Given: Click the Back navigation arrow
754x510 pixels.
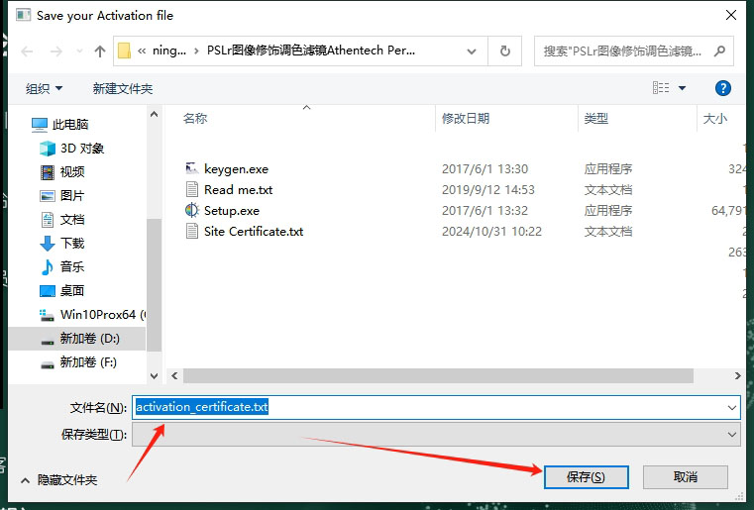Looking at the screenshot, I should (27, 51).
